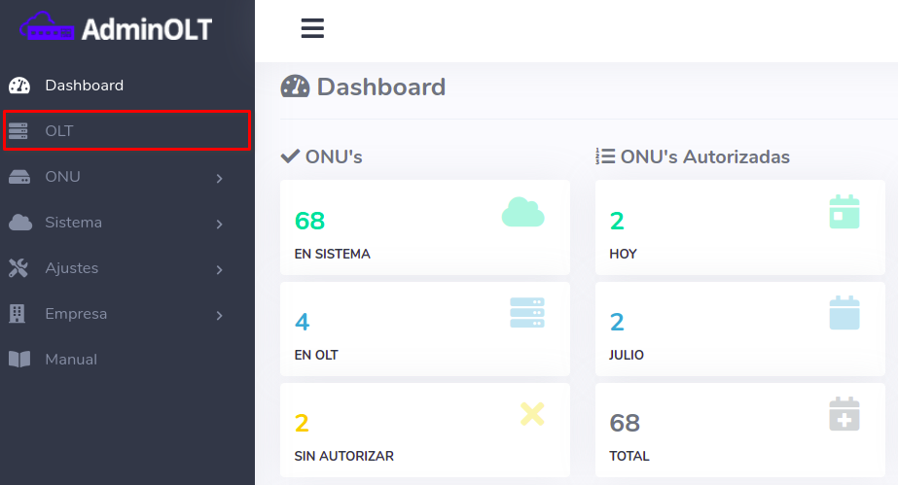The image size is (898, 485).
Task: Expand the Empresa submenu chevron
Action: click(x=220, y=315)
